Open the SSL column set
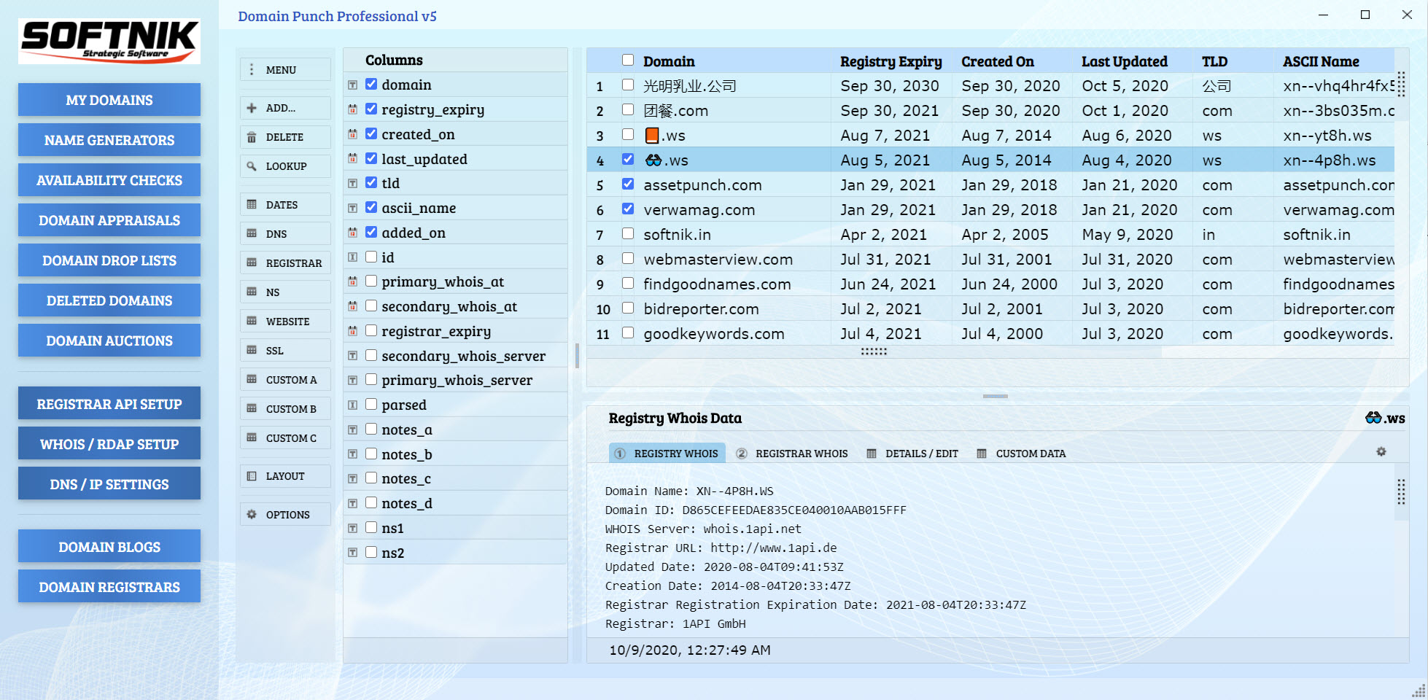 pos(284,351)
